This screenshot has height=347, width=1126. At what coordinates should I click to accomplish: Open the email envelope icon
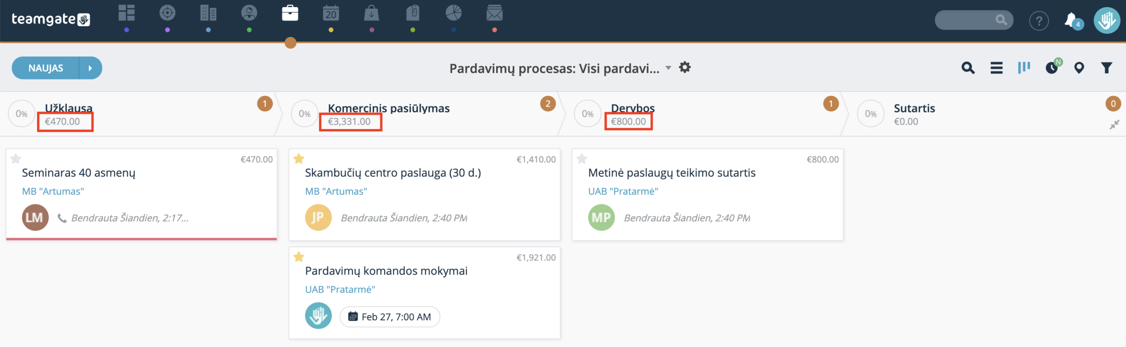coord(494,13)
